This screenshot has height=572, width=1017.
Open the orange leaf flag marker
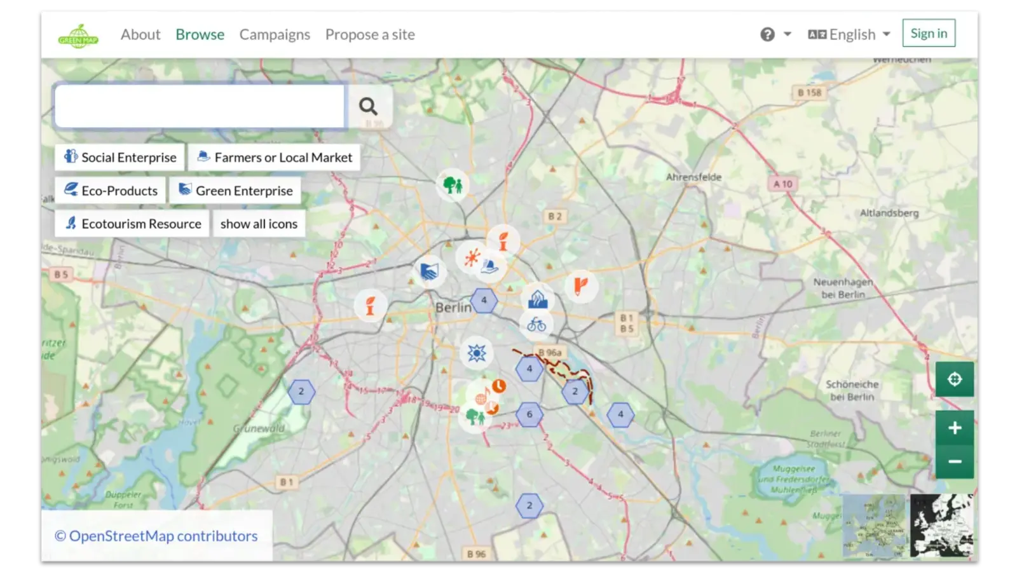tap(581, 285)
